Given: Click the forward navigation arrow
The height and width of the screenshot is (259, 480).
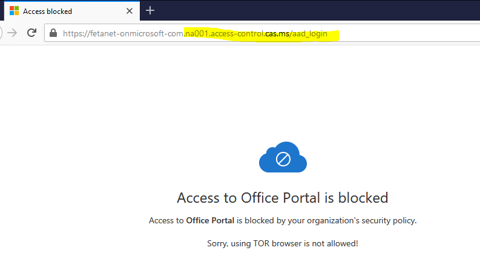Looking at the screenshot, I should (12, 33).
